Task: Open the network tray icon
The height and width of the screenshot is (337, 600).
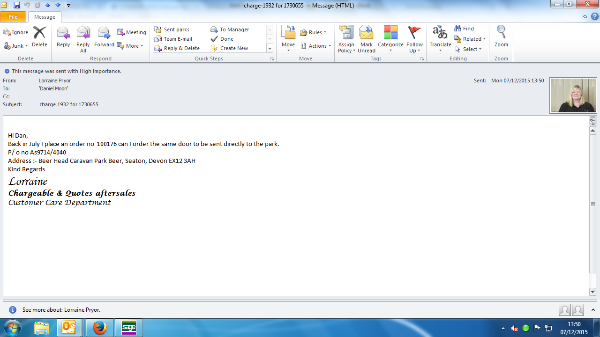Action: click(549, 328)
